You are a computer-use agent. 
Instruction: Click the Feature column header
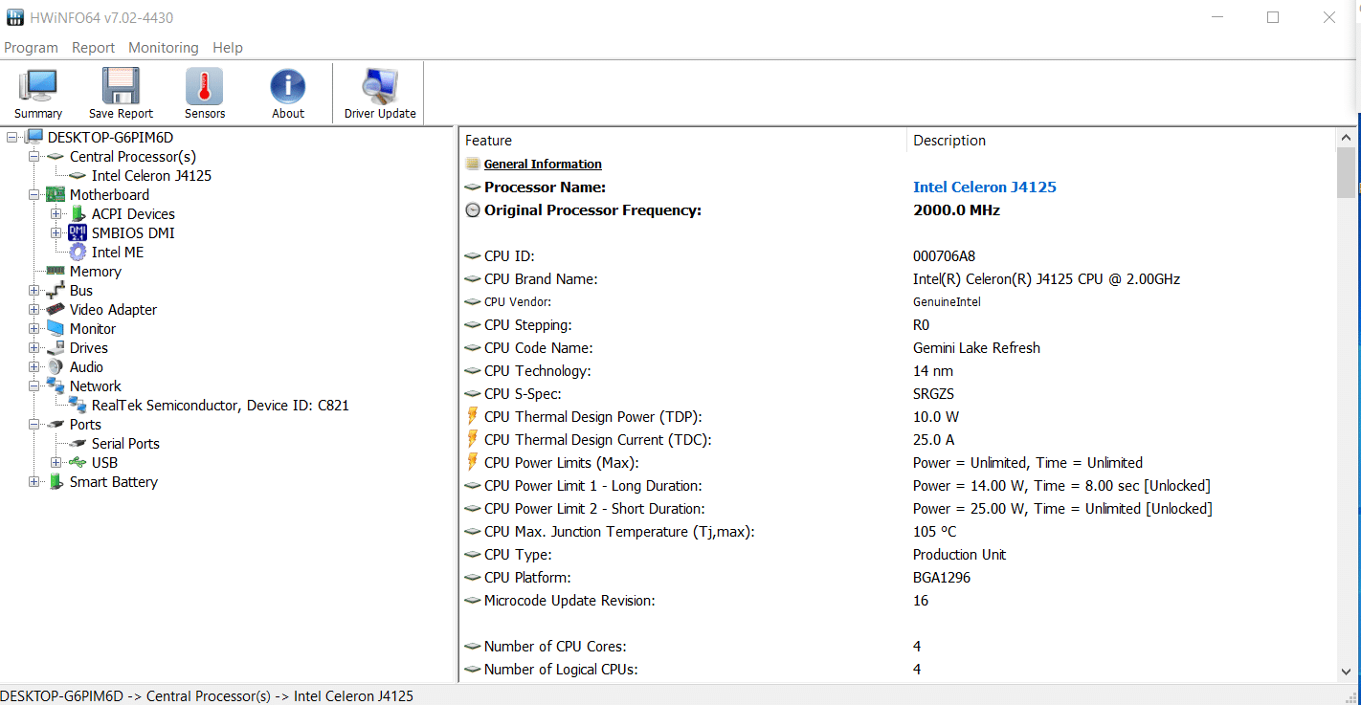pos(683,141)
